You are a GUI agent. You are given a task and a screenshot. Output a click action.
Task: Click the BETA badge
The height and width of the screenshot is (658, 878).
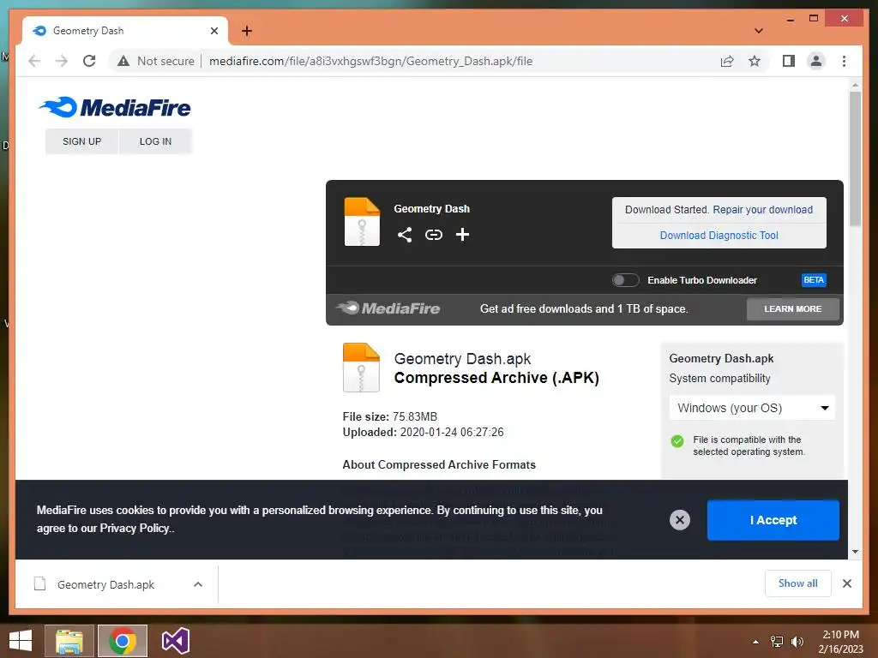[814, 280]
